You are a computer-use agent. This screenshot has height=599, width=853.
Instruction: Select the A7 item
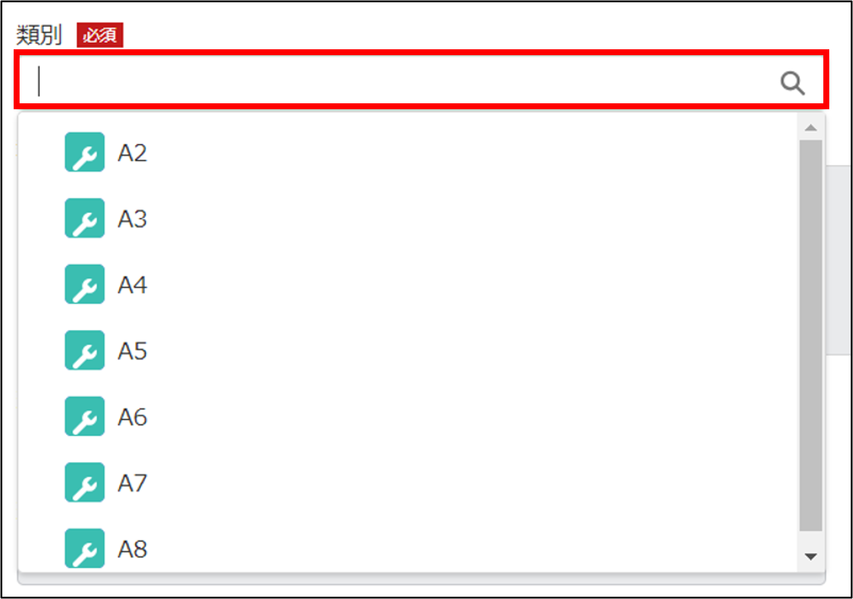132,483
